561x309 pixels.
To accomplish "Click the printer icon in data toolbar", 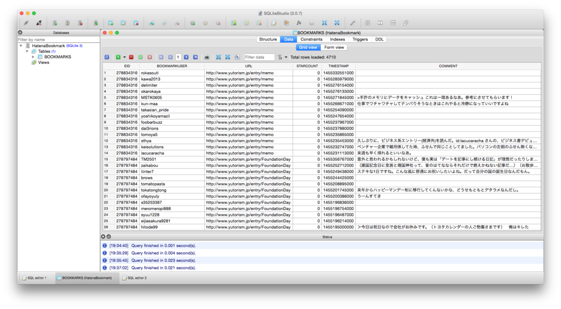I will (207, 57).
